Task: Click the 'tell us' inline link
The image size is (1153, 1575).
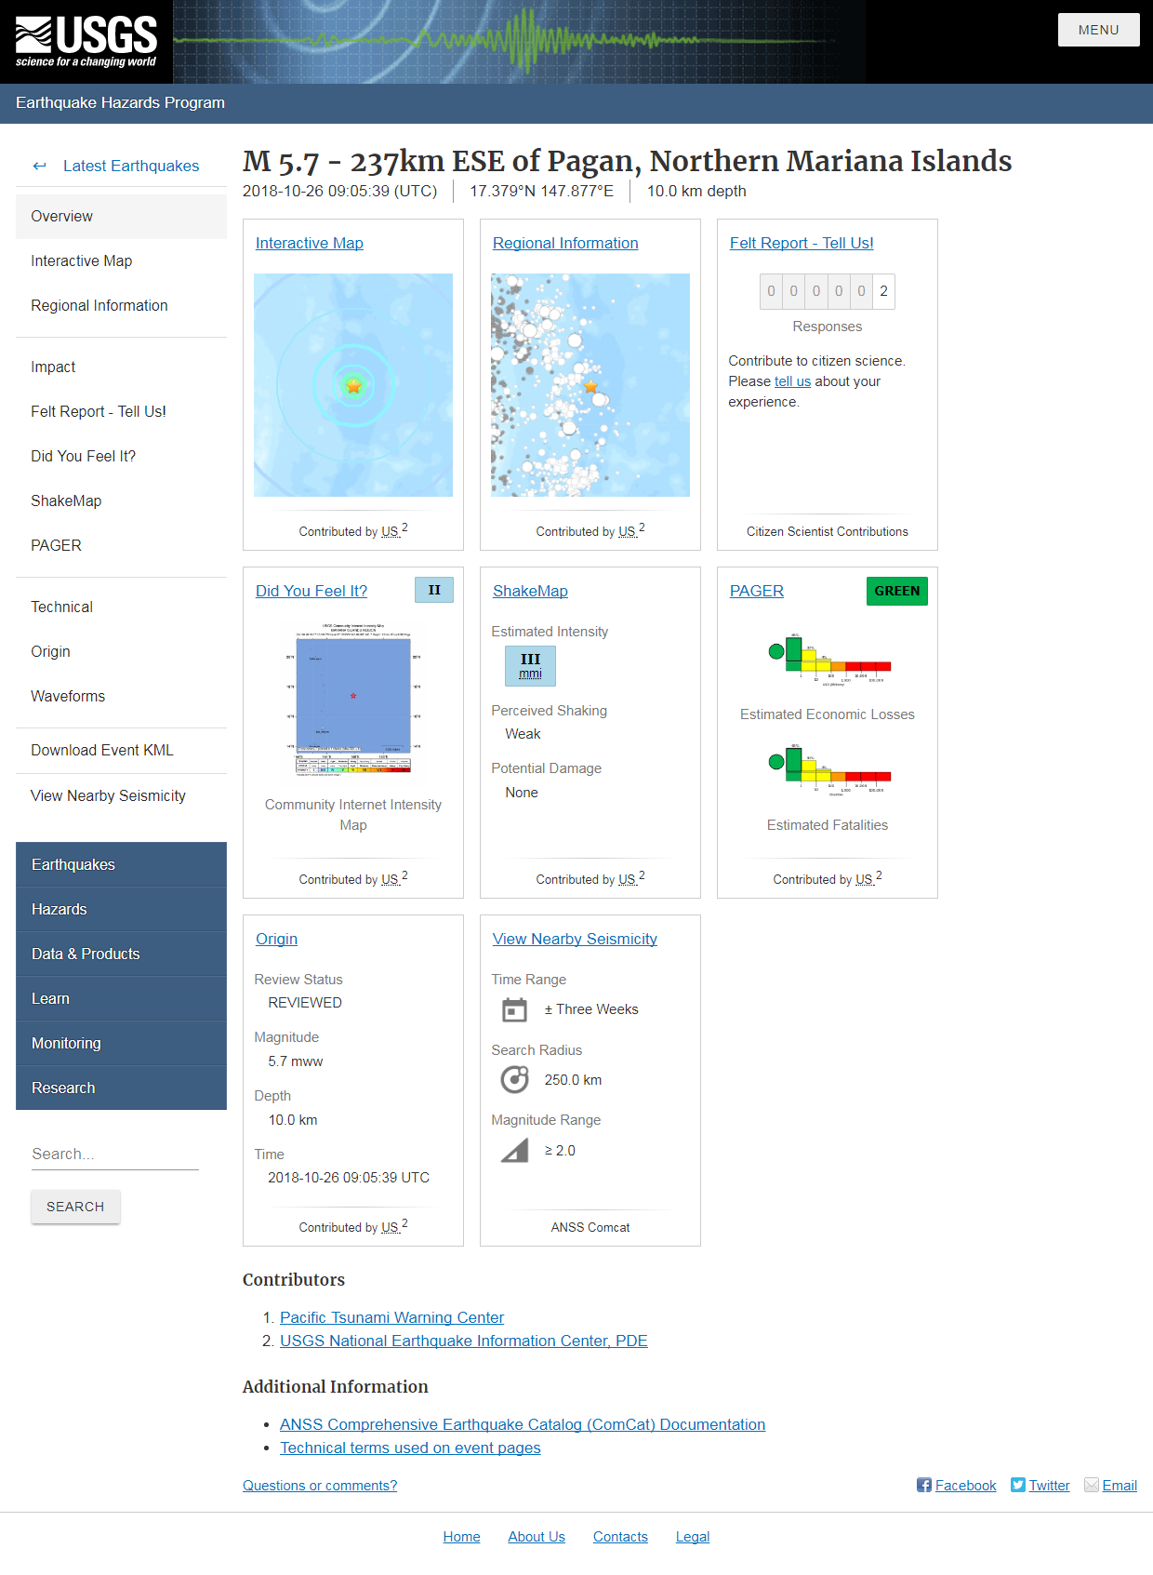Action: (792, 381)
